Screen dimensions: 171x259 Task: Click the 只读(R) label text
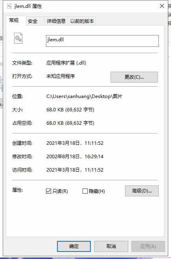coord(60,191)
